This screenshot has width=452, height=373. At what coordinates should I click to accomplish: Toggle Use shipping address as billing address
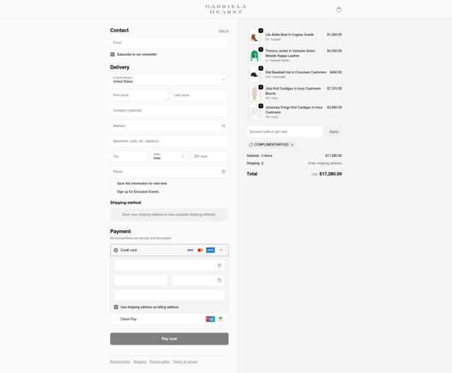(116, 307)
